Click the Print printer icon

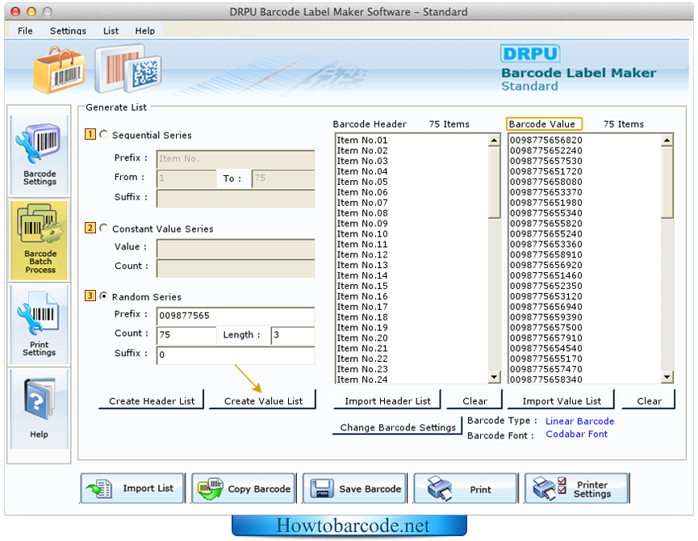(x=439, y=488)
